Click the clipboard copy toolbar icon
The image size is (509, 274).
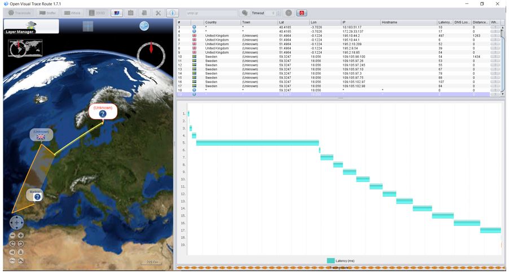pos(130,13)
